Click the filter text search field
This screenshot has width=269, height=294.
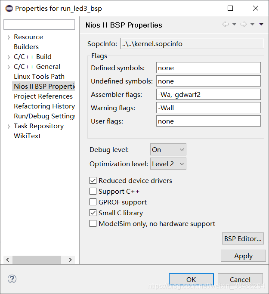point(39,25)
